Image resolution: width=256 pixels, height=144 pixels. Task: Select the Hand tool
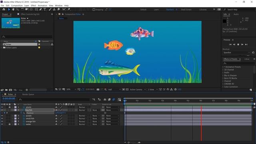13,10
